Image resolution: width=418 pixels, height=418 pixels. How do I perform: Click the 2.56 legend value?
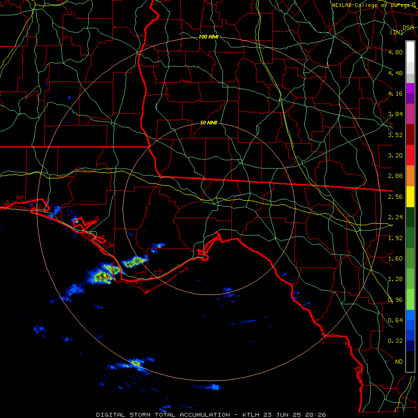click(x=395, y=197)
